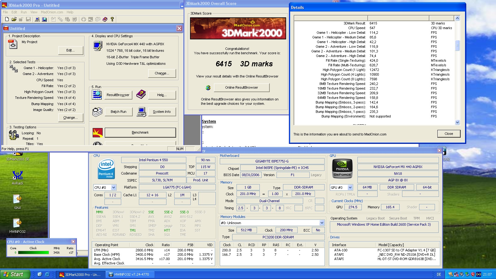Open the Run menu
The height and width of the screenshot is (279, 496).
point(24,12)
